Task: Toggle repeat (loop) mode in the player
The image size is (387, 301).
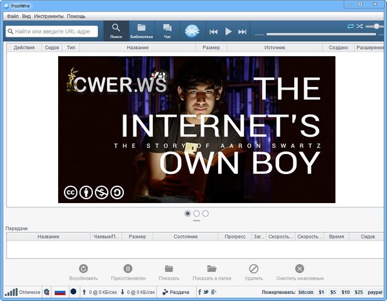Action: [351, 26]
